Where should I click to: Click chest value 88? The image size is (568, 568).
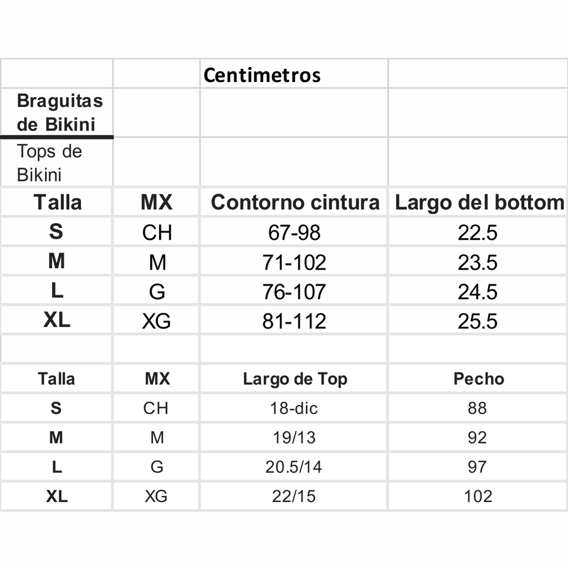pyautogui.click(x=478, y=408)
